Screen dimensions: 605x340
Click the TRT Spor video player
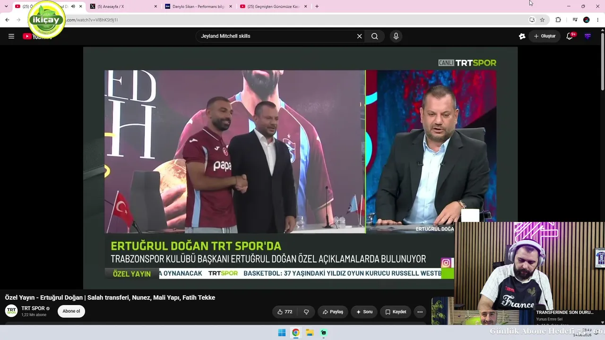(x=300, y=168)
